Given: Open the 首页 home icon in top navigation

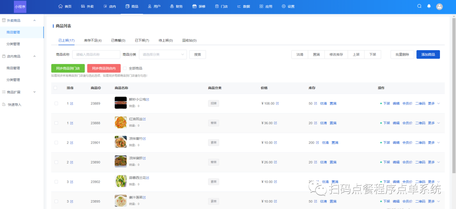Looking at the screenshot, I should click(x=60, y=6).
